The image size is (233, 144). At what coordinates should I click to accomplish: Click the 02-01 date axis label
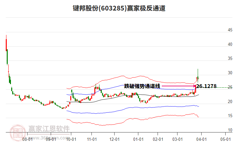point(158,139)
